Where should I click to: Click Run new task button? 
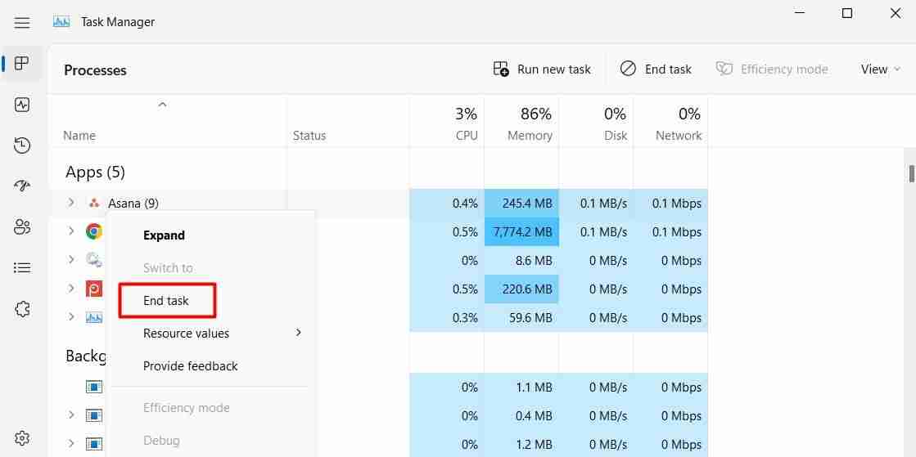pos(542,69)
